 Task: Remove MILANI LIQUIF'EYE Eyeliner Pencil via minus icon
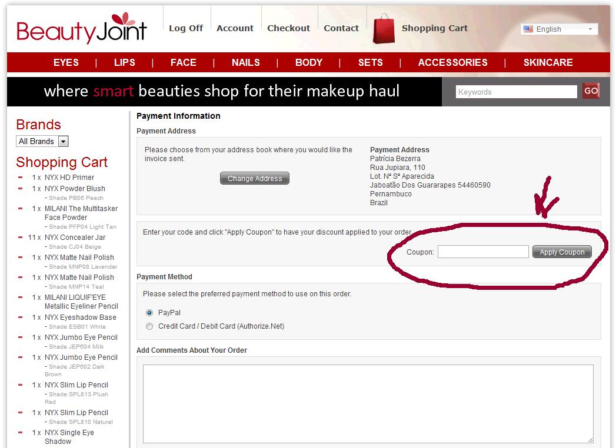(21, 297)
